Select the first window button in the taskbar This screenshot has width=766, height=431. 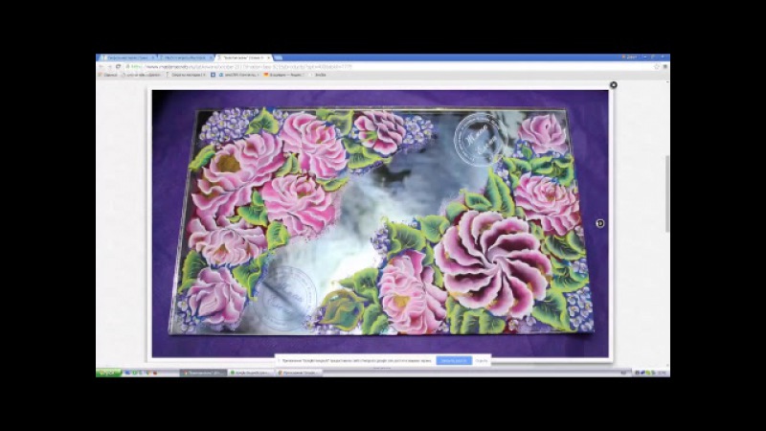(202, 372)
